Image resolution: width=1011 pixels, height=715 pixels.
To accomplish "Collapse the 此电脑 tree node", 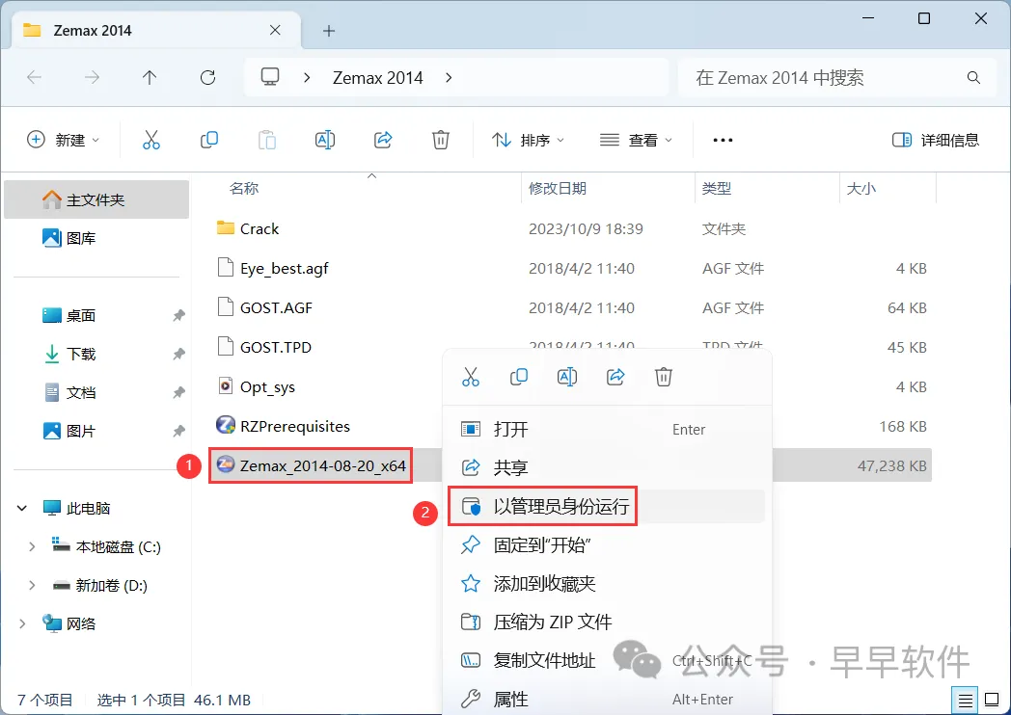I will tap(22, 508).
